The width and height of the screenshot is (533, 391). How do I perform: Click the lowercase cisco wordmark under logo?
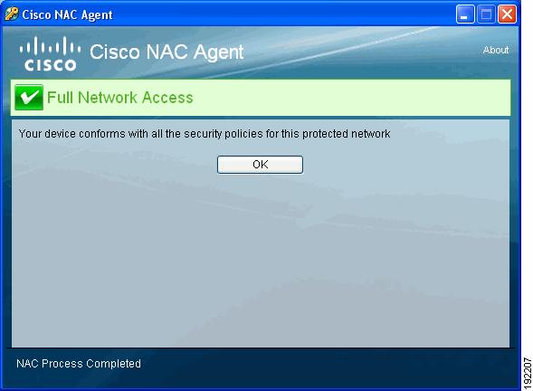click(51, 65)
